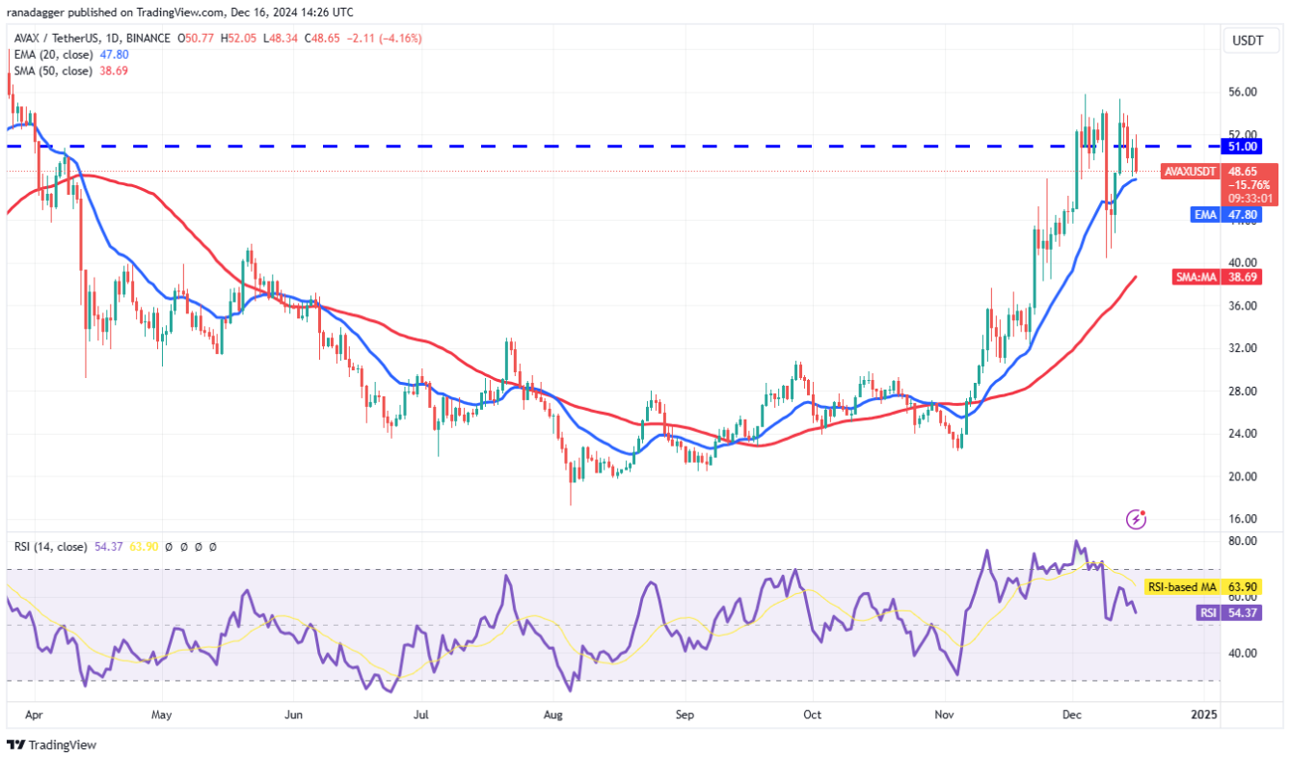Click the countdown timer 09:33:01
This screenshot has height=758, width=1290.
(1250, 198)
